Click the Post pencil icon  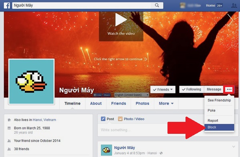(103, 119)
